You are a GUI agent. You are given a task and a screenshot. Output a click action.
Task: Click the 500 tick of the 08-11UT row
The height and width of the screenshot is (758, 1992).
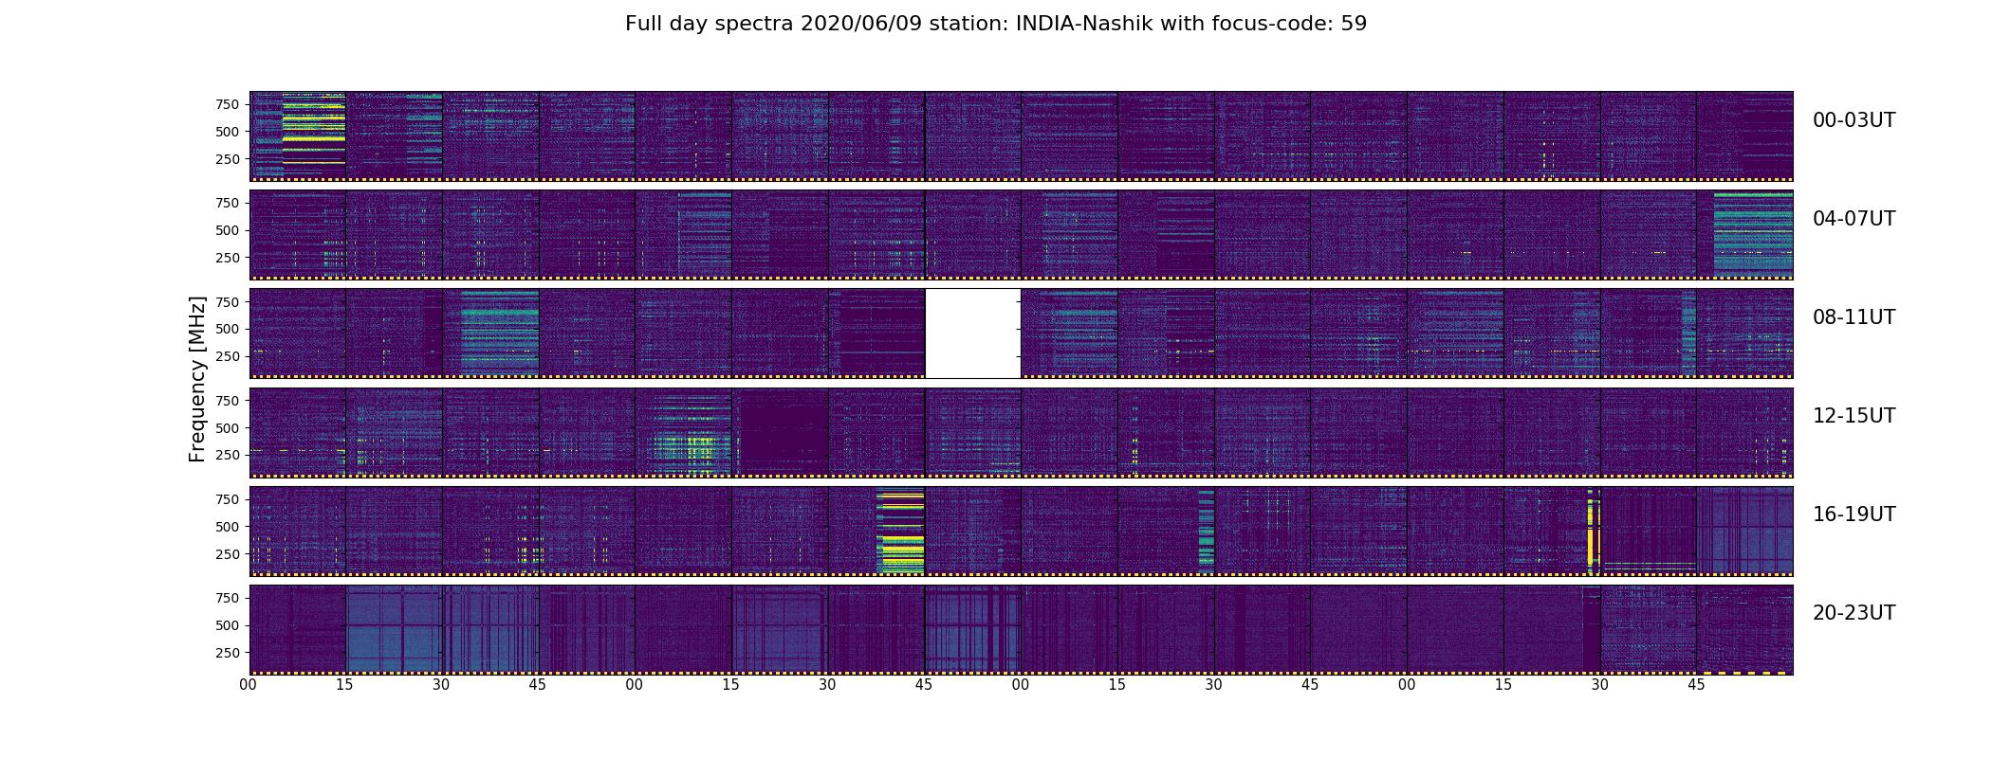[x=228, y=329]
